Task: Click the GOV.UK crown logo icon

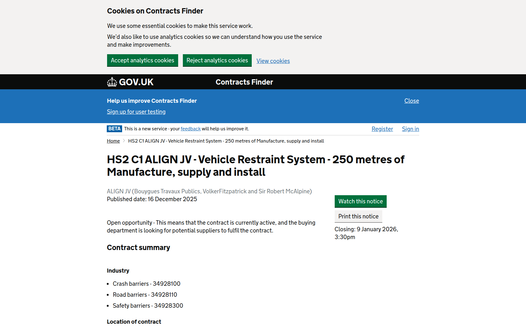Action: [x=112, y=82]
